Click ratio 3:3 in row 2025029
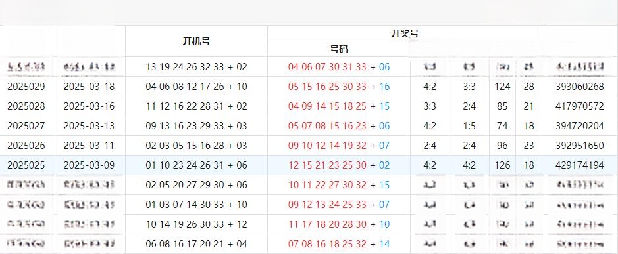 469,87
